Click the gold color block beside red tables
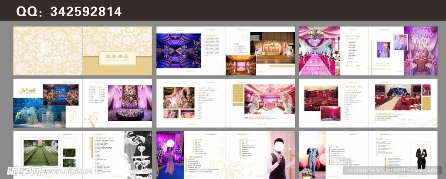The image size is (446, 179). pyautogui.click(x=426, y=103)
